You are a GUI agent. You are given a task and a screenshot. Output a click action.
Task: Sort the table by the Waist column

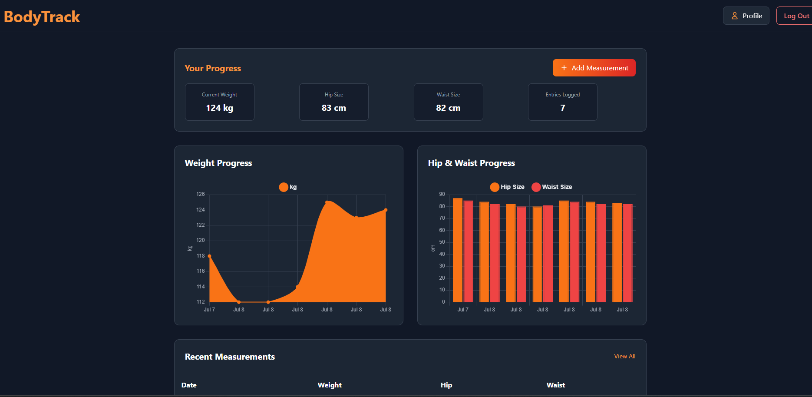click(x=556, y=385)
